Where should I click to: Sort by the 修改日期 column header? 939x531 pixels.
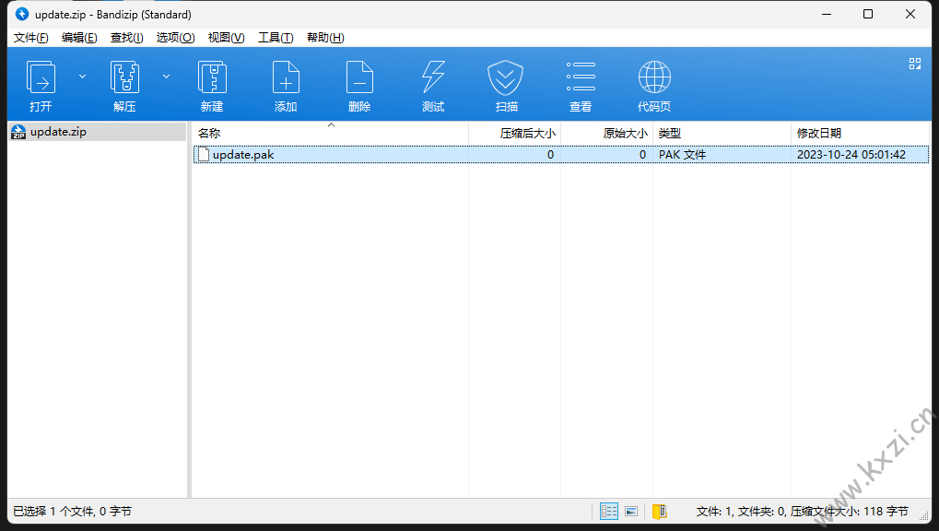[x=860, y=133]
